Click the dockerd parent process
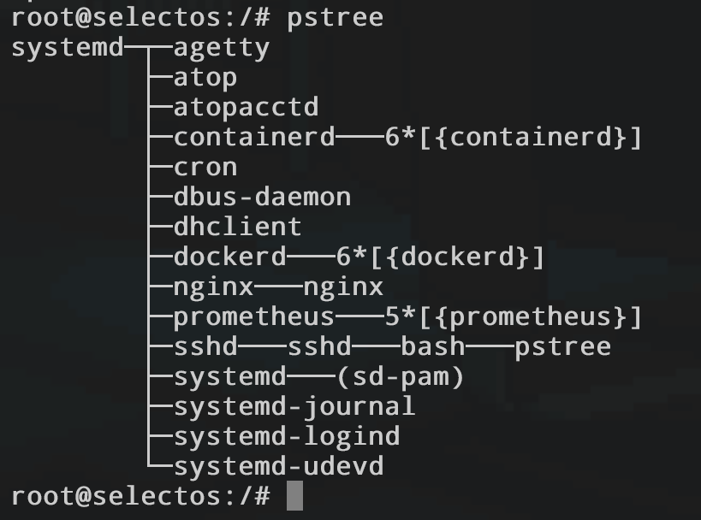The image size is (701, 520). coord(230,257)
